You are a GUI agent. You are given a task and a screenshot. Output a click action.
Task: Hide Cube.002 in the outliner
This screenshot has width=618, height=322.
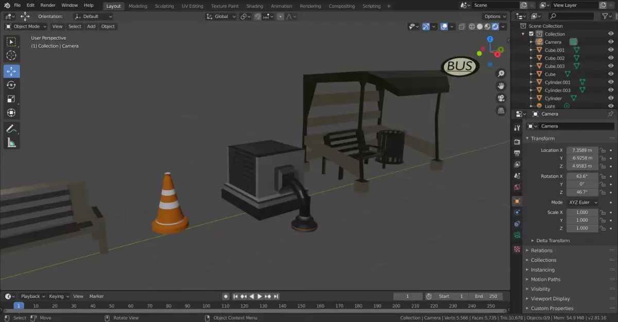point(610,58)
